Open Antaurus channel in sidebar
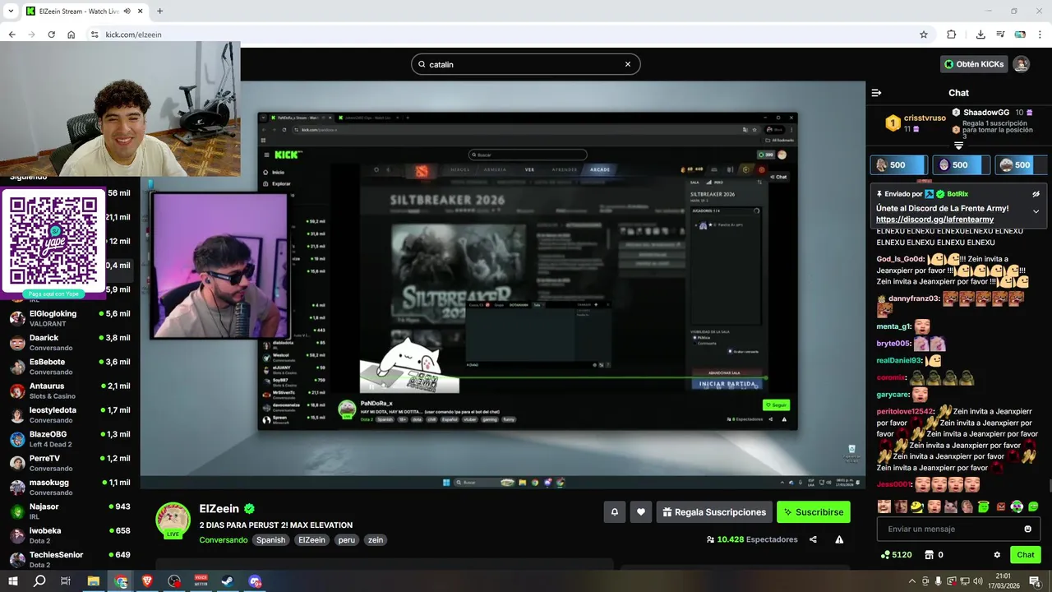This screenshot has height=592, width=1052. coord(70,391)
